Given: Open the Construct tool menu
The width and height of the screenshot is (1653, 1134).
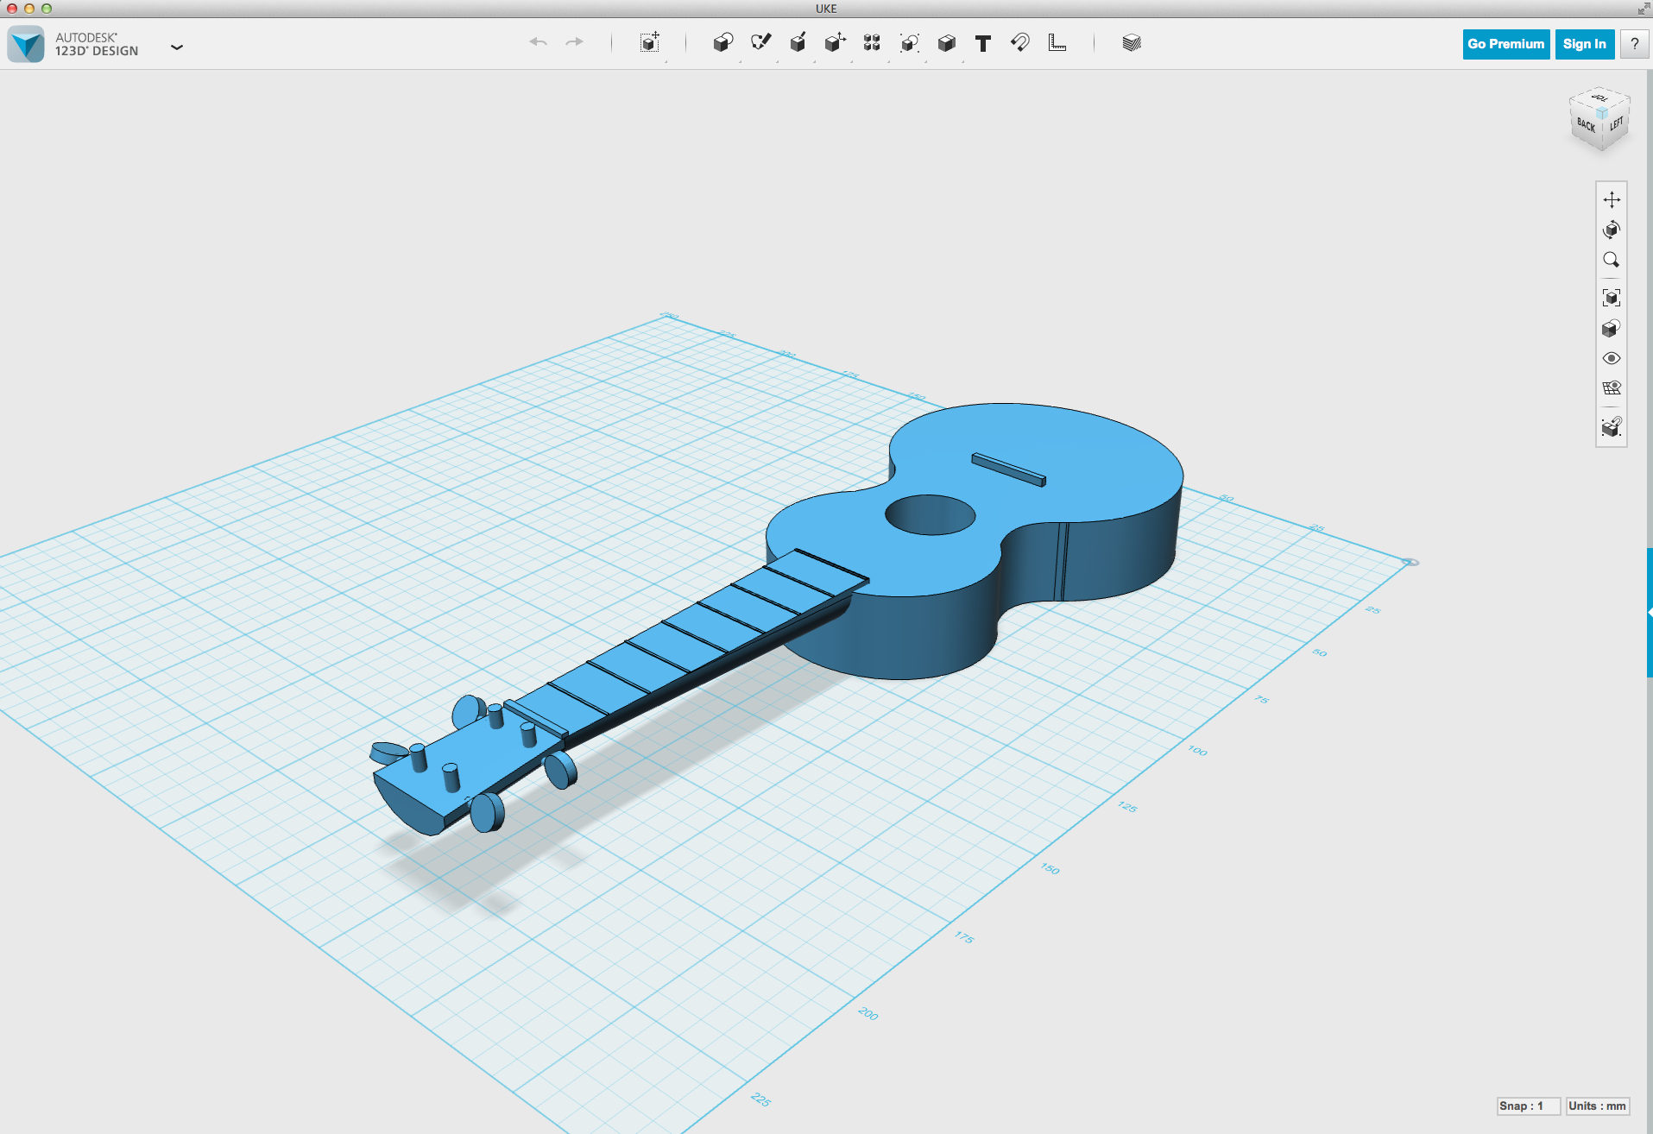Looking at the screenshot, I should click(798, 42).
